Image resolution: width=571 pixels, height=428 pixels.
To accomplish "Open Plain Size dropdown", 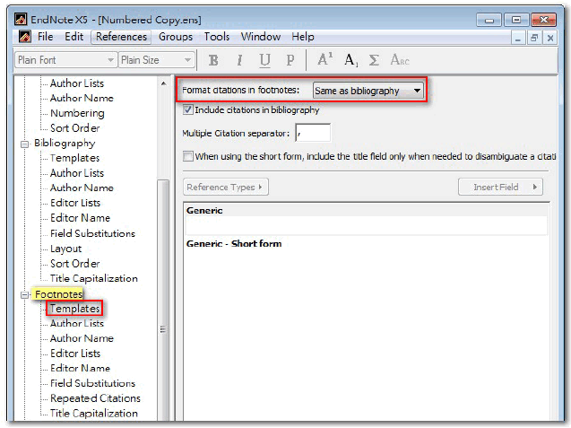I will coord(157,60).
